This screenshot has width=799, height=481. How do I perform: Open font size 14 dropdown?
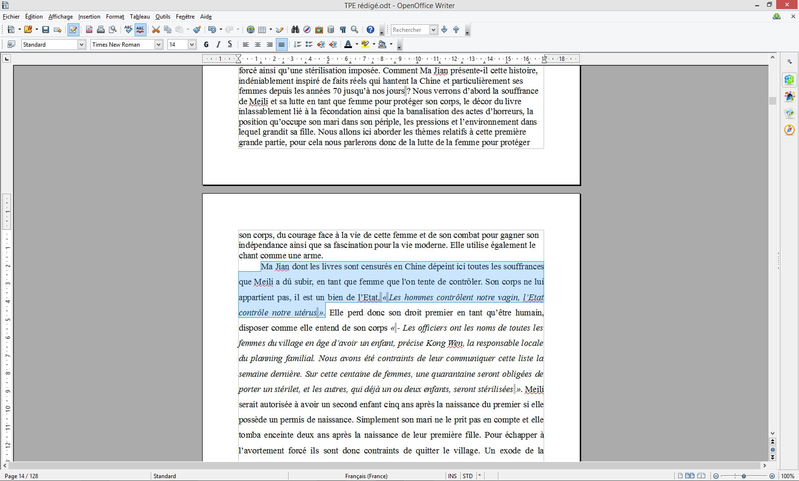[192, 45]
